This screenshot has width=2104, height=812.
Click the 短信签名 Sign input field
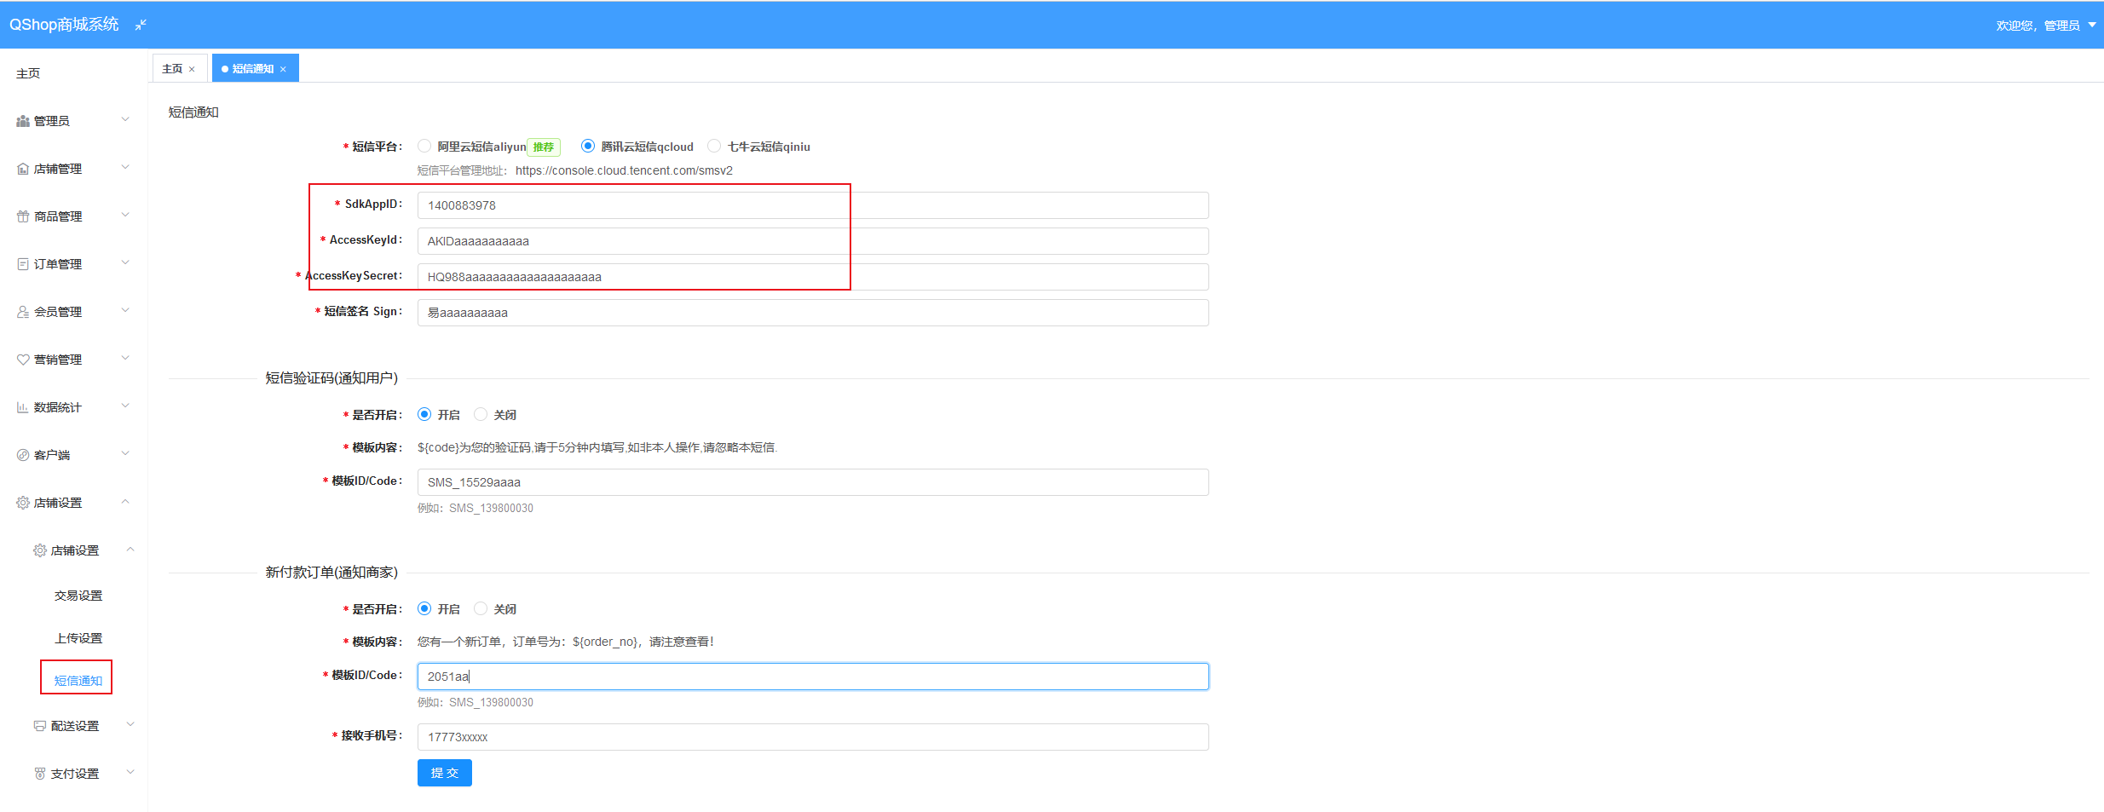point(813,313)
